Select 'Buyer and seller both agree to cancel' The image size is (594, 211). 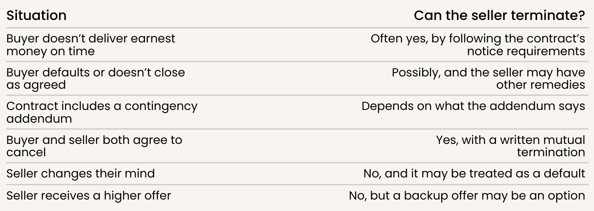click(94, 146)
